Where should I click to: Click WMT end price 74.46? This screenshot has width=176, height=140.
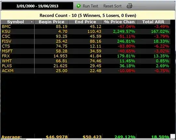coord(95,61)
